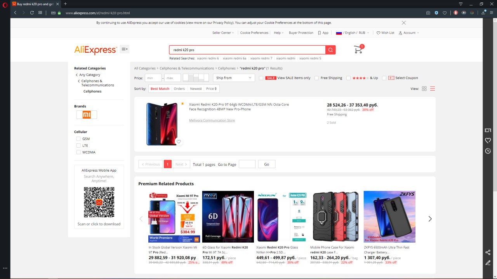Image resolution: width=497 pixels, height=279 pixels.
Task: Open the Redmi K20-Pro product image
Action: [162, 124]
